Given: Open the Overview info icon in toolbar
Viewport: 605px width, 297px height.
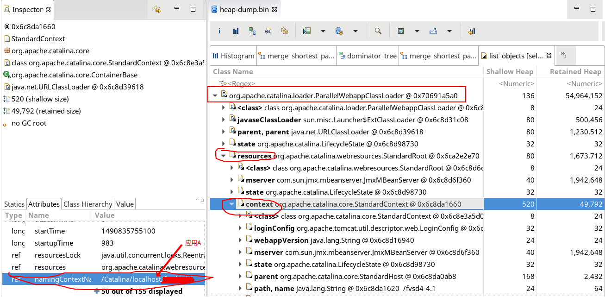Looking at the screenshot, I should click(219, 31).
